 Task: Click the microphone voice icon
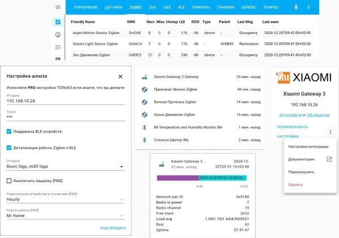[296, 7]
